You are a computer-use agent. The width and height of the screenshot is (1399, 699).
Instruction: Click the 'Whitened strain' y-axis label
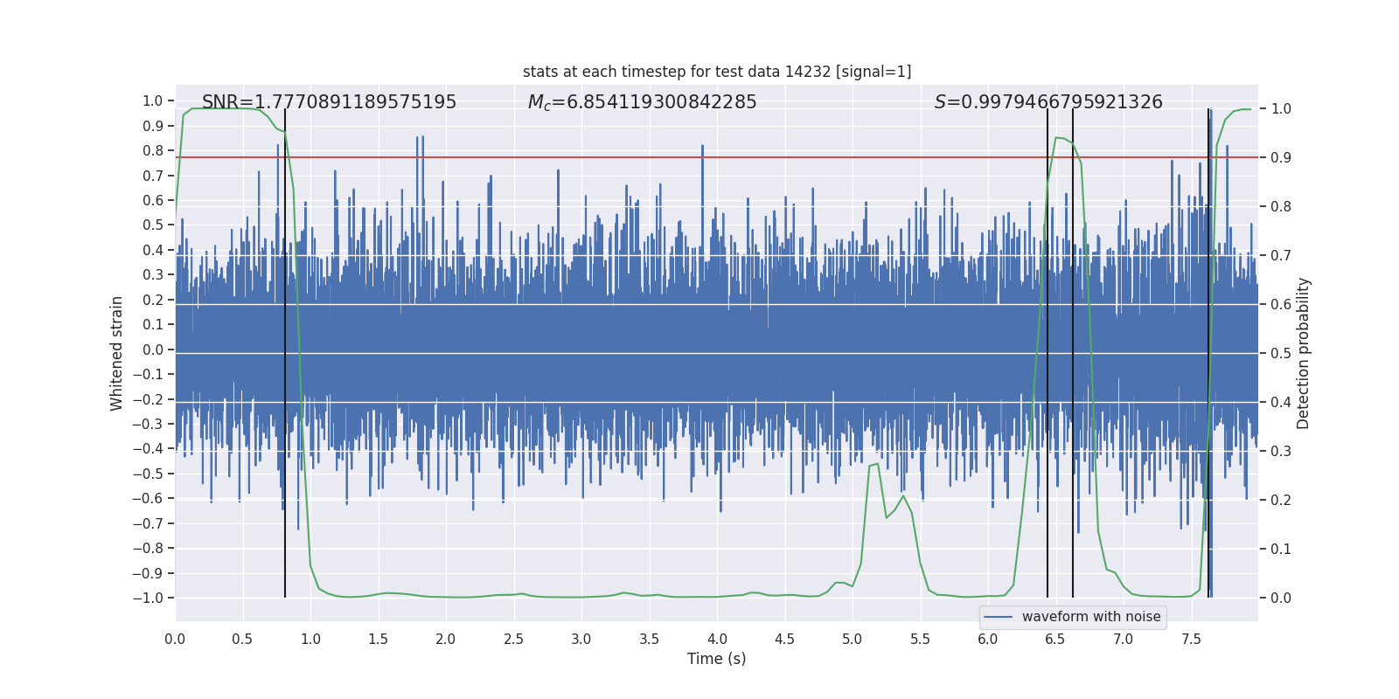coord(116,353)
